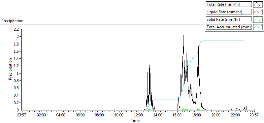
Task: Click the 'Time' x-axis label
Action: coord(135,121)
